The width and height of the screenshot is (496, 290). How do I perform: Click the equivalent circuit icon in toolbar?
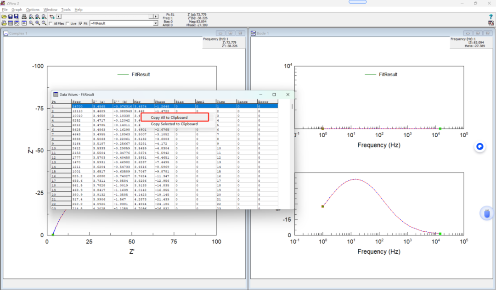[24, 23]
